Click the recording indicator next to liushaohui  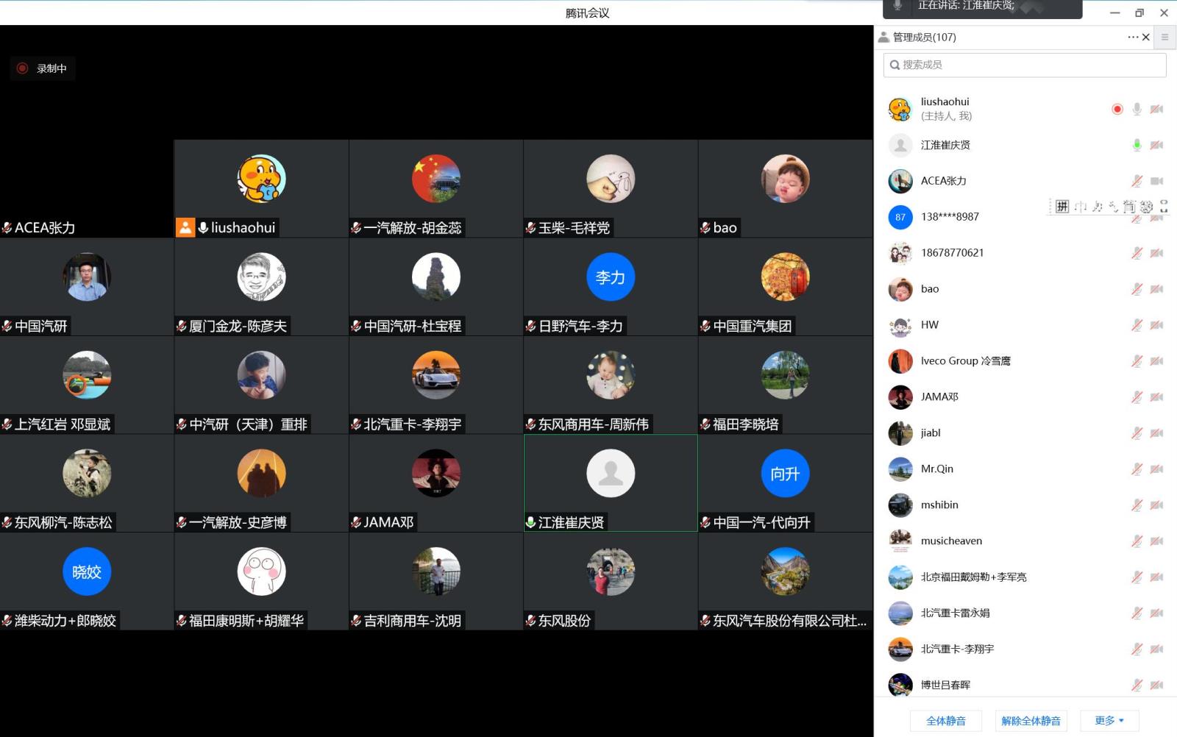1117,109
